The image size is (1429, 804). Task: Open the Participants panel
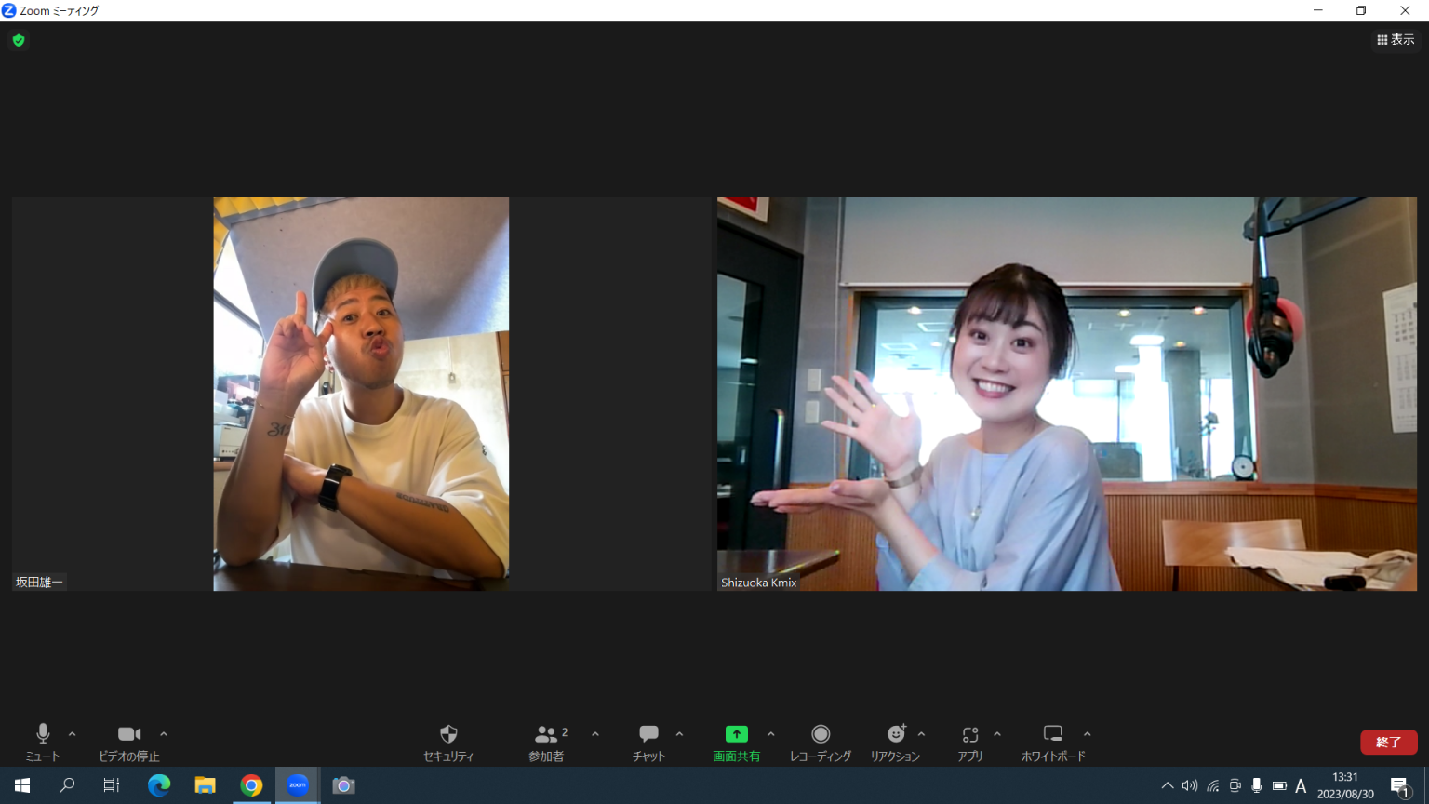[546, 734]
